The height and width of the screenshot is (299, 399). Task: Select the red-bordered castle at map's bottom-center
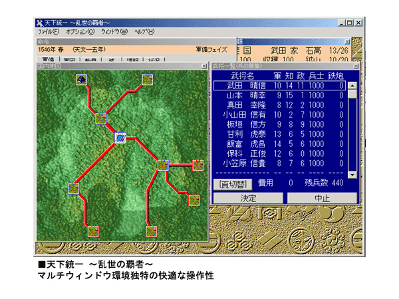[152, 231]
